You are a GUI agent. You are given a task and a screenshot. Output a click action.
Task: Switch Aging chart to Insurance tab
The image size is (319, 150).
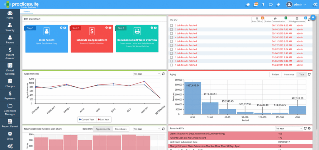(289, 75)
